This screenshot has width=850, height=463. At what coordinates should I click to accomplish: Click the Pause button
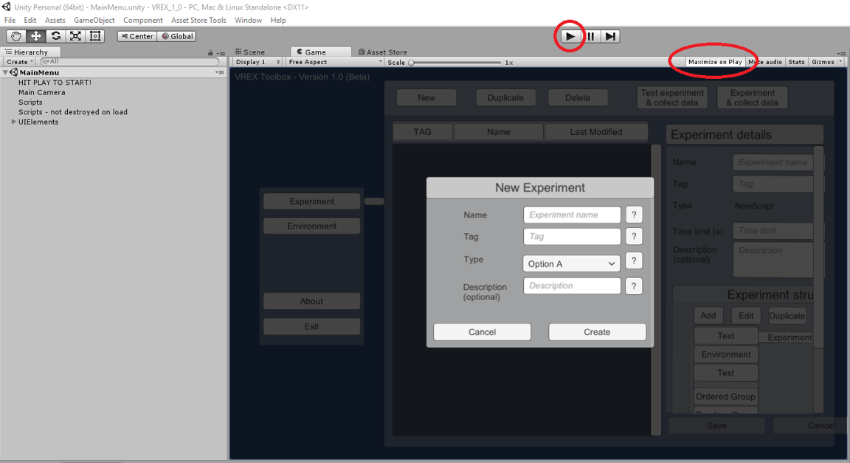[590, 36]
